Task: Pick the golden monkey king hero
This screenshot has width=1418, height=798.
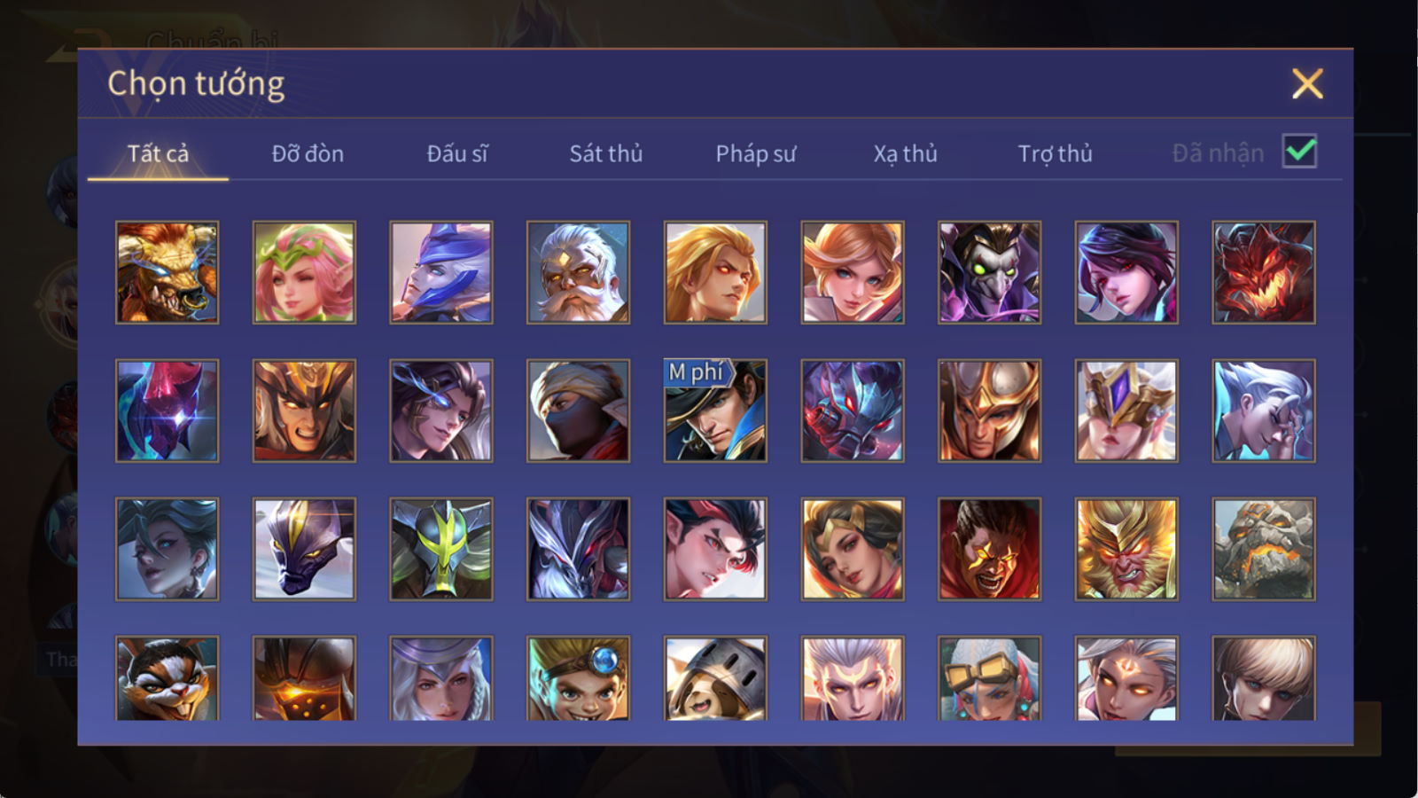Action: pyautogui.click(x=1126, y=549)
